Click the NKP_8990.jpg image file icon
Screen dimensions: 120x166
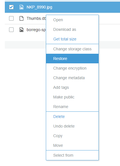pos(22,7)
